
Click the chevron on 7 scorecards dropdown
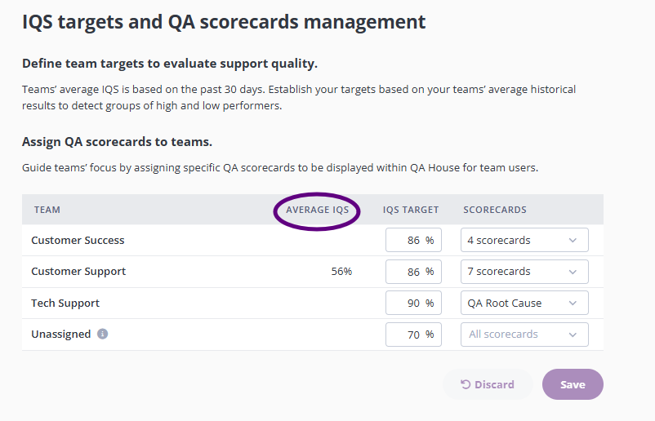click(x=573, y=272)
